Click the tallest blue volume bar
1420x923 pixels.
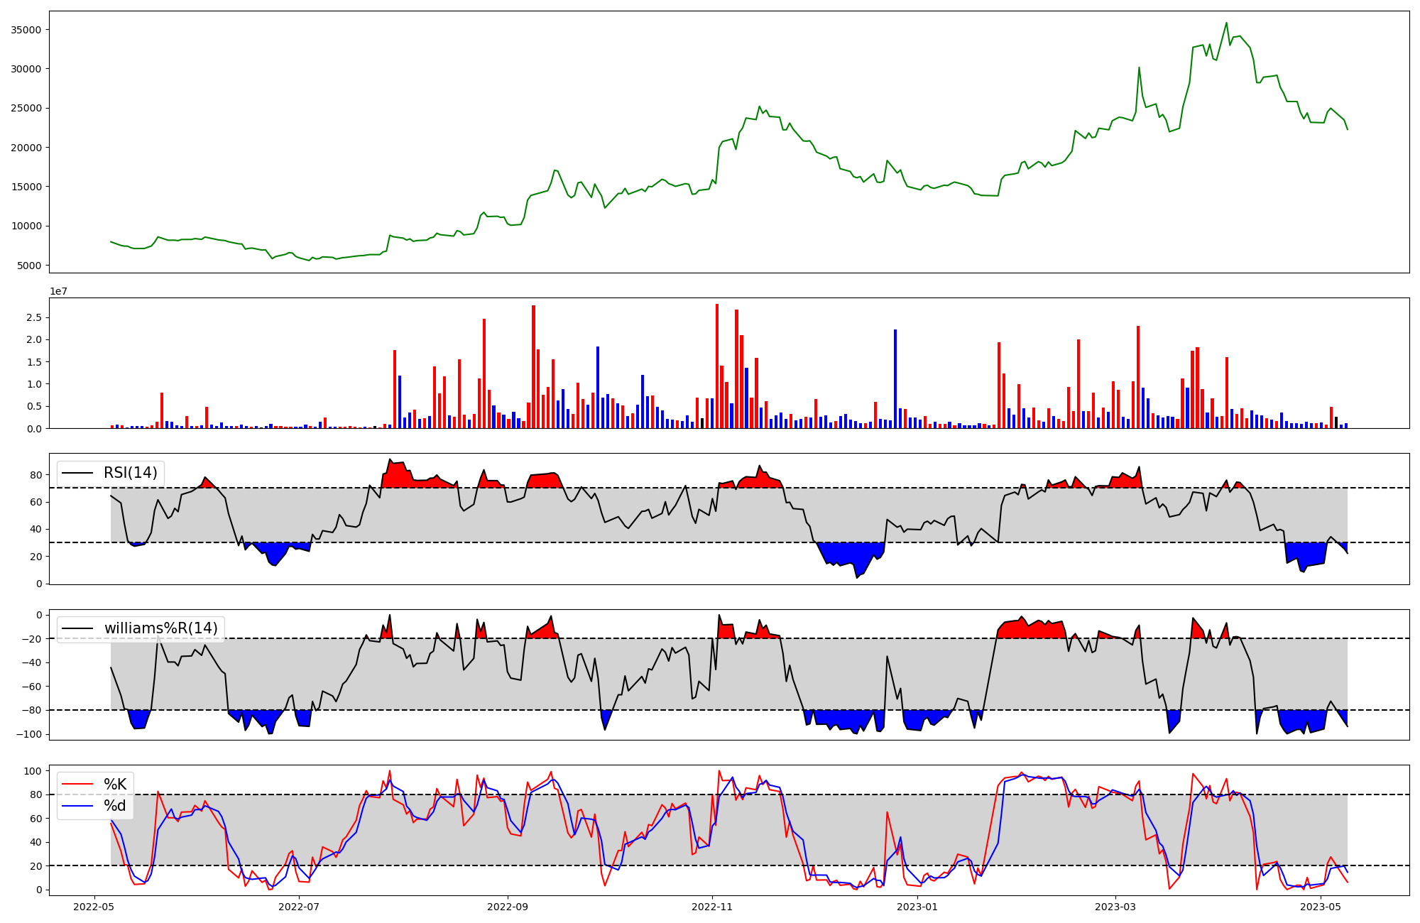[895, 378]
